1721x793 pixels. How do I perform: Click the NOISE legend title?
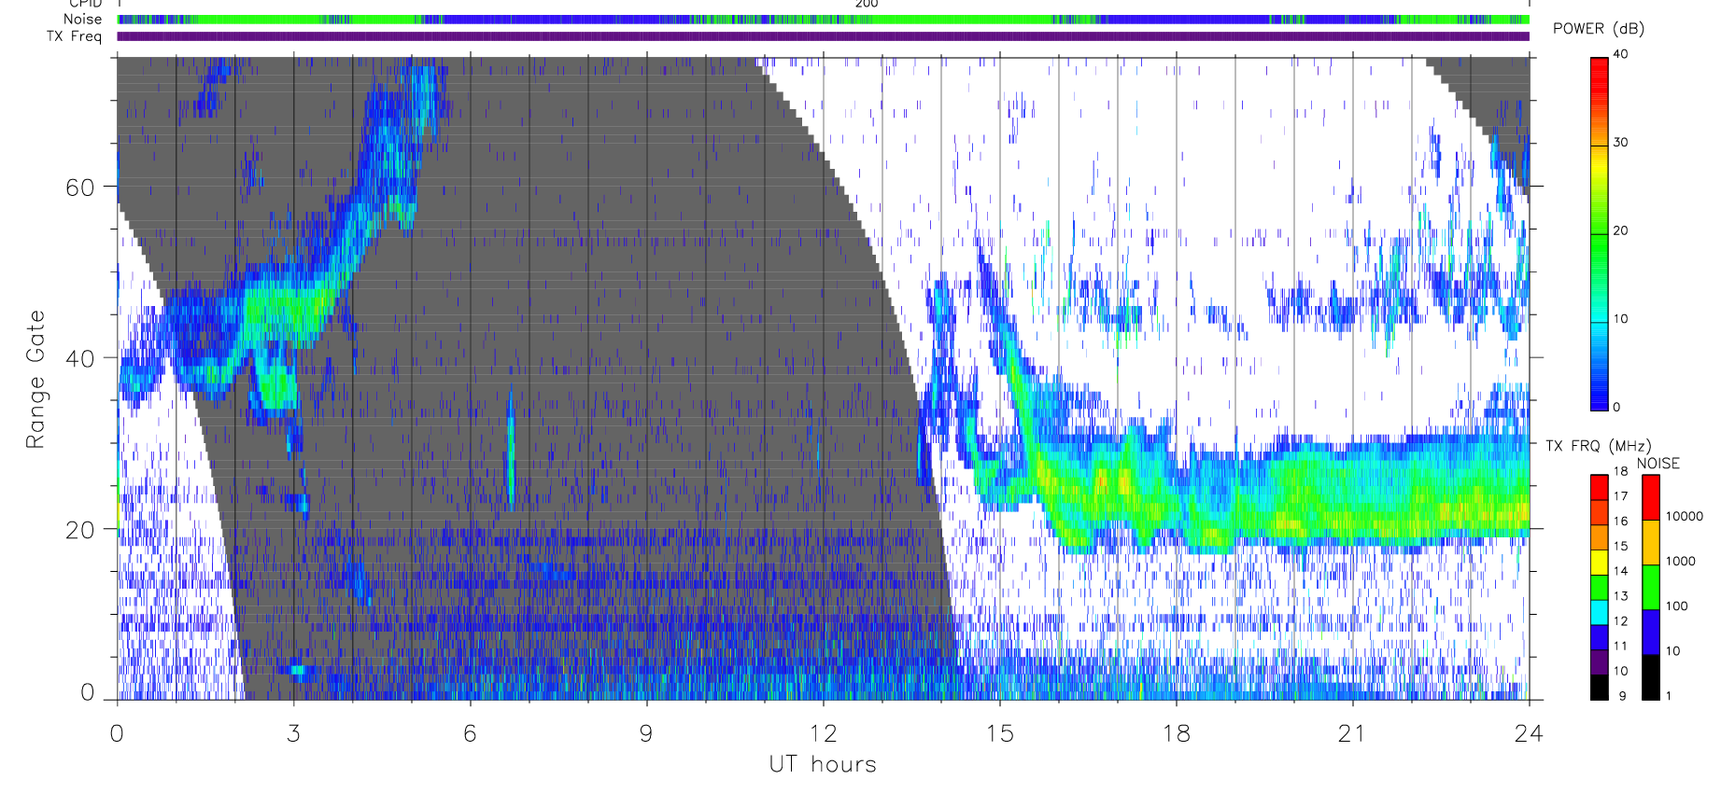[1658, 464]
